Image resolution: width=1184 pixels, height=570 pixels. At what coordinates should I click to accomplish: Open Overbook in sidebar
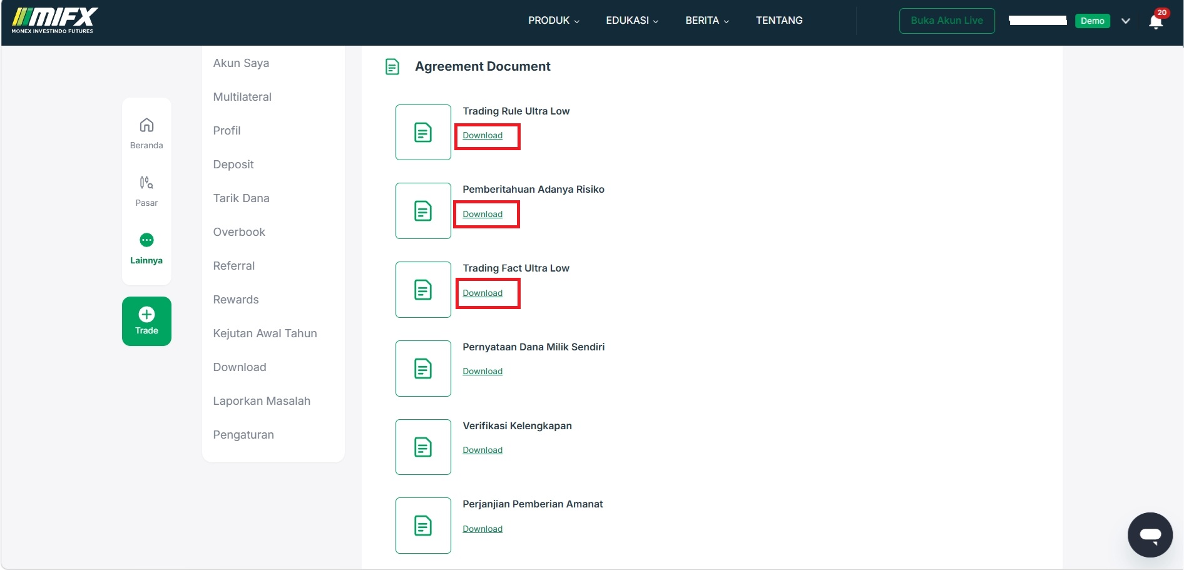pos(239,232)
